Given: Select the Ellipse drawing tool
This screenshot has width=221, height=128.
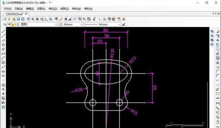Looking at the screenshot, I should (3, 71).
